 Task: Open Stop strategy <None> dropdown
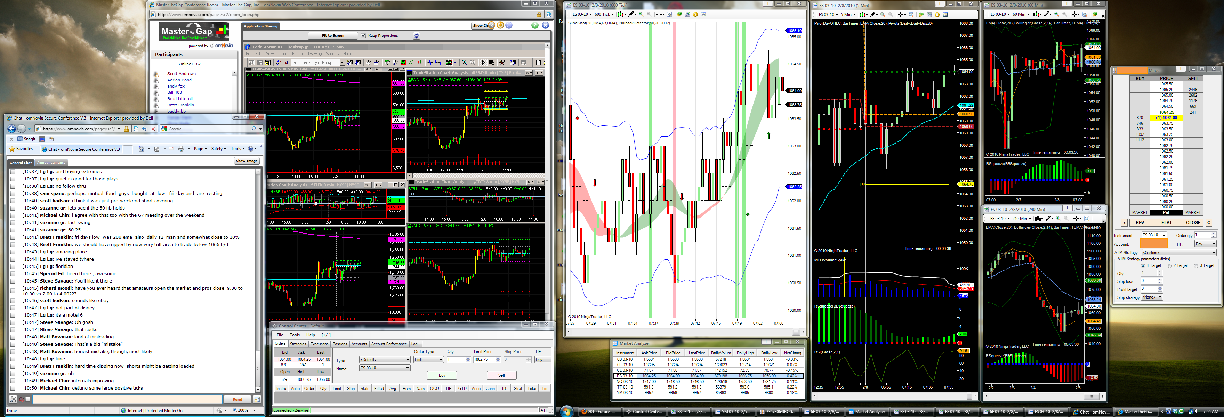click(1152, 297)
